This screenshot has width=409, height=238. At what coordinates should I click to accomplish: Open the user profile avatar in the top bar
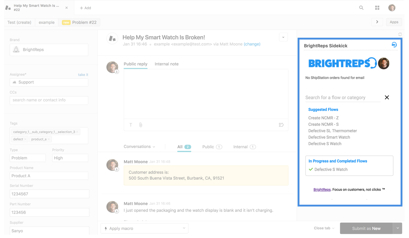[392, 8]
